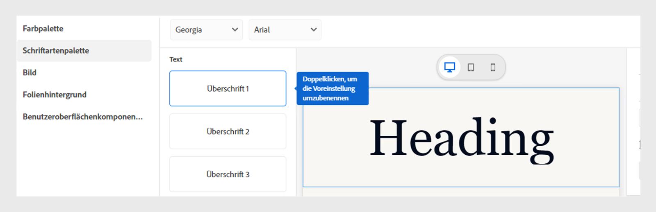Switch to tablet preview mode
656x212 pixels.
[x=471, y=67]
